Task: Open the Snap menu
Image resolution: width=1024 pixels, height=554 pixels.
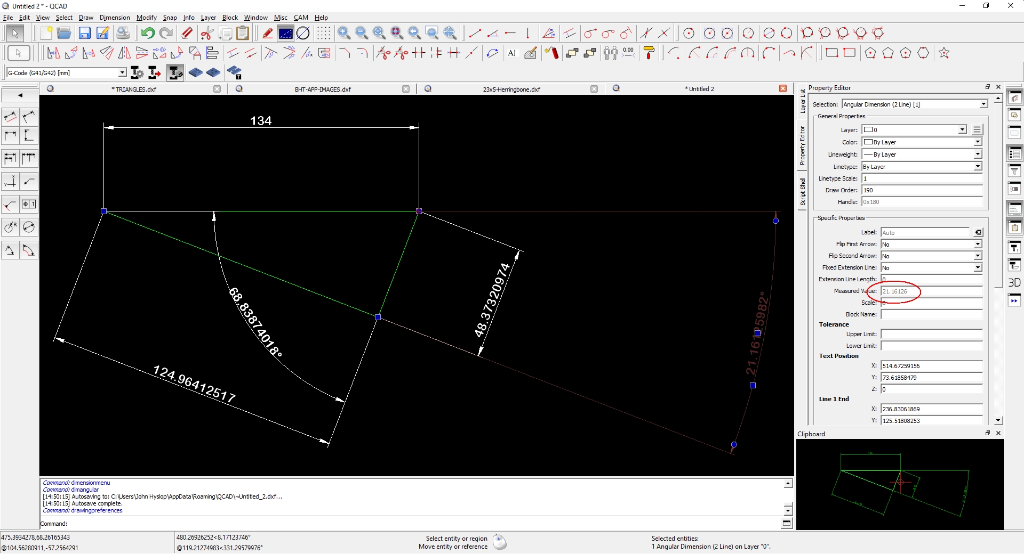Action: (x=170, y=18)
